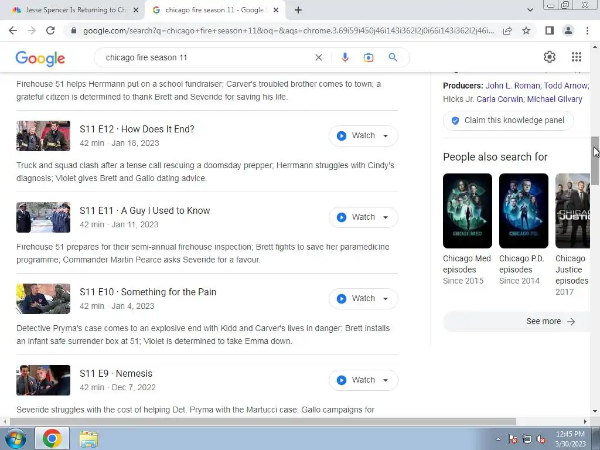600x450 pixels.
Task: Click the browser address bar URL
Action: click(x=288, y=30)
